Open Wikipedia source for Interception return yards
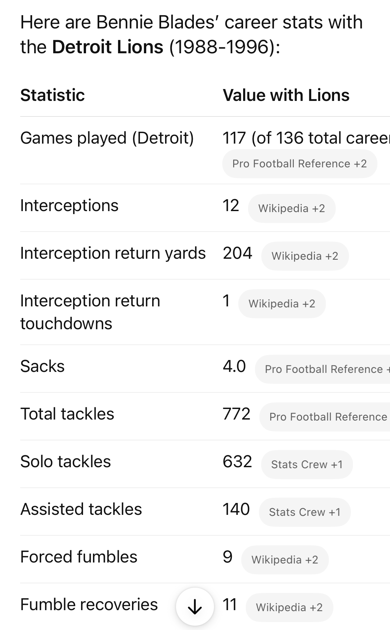This screenshot has width=390, height=630. tap(305, 256)
